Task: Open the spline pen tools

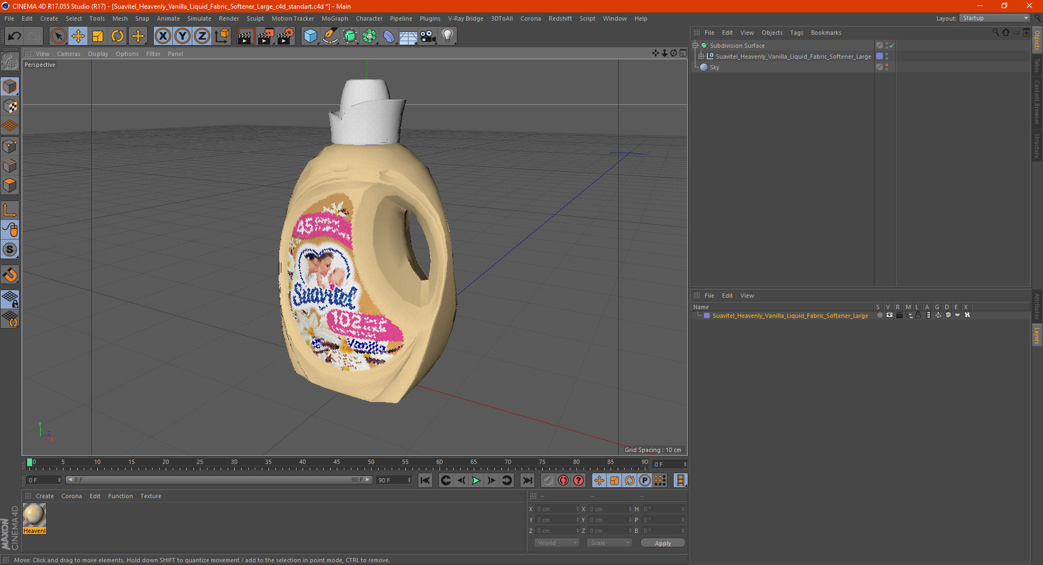Action: [330, 36]
